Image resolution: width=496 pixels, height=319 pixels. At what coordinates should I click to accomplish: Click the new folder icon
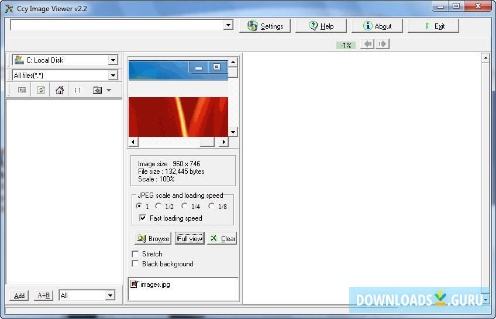(x=97, y=90)
